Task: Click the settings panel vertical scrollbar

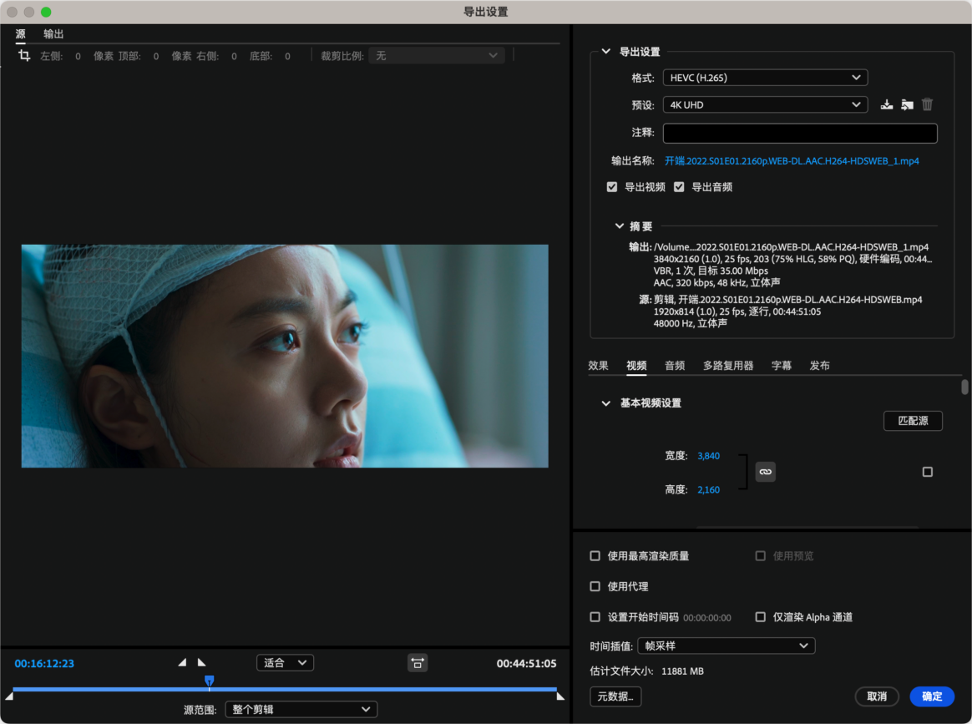Action: coord(964,387)
